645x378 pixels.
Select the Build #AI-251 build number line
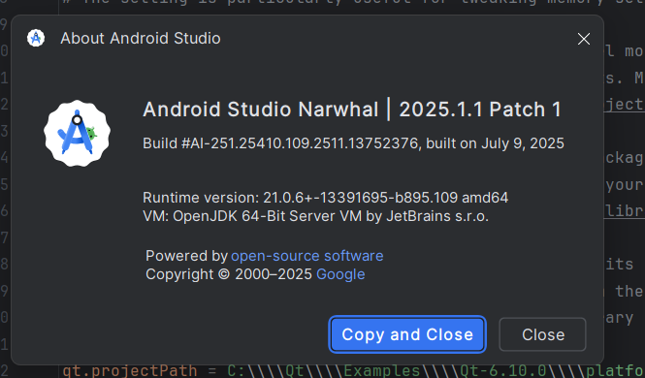353,143
